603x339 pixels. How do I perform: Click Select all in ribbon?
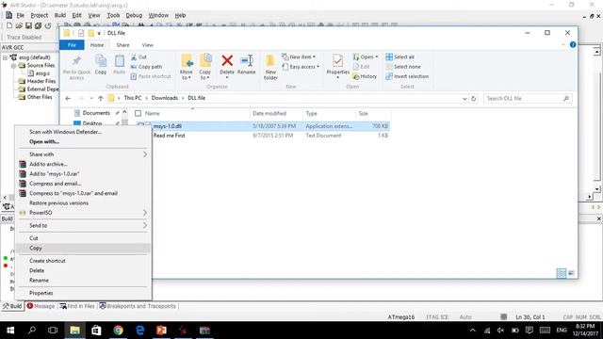[x=399, y=56]
